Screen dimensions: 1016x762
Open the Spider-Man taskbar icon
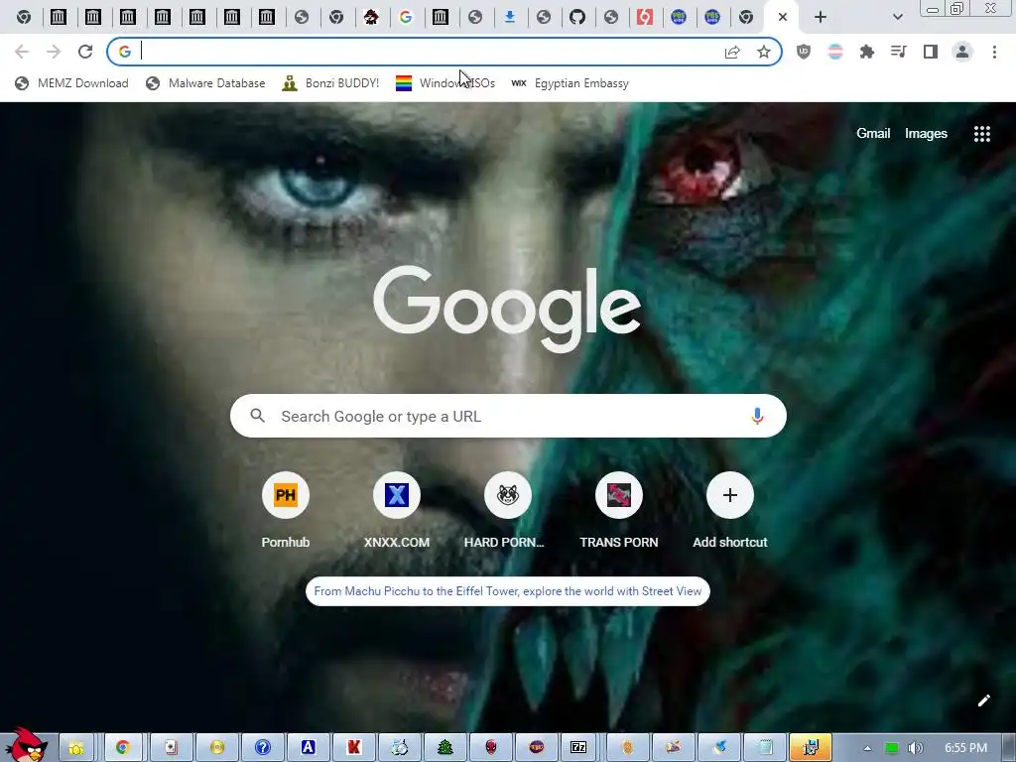pos(491,748)
